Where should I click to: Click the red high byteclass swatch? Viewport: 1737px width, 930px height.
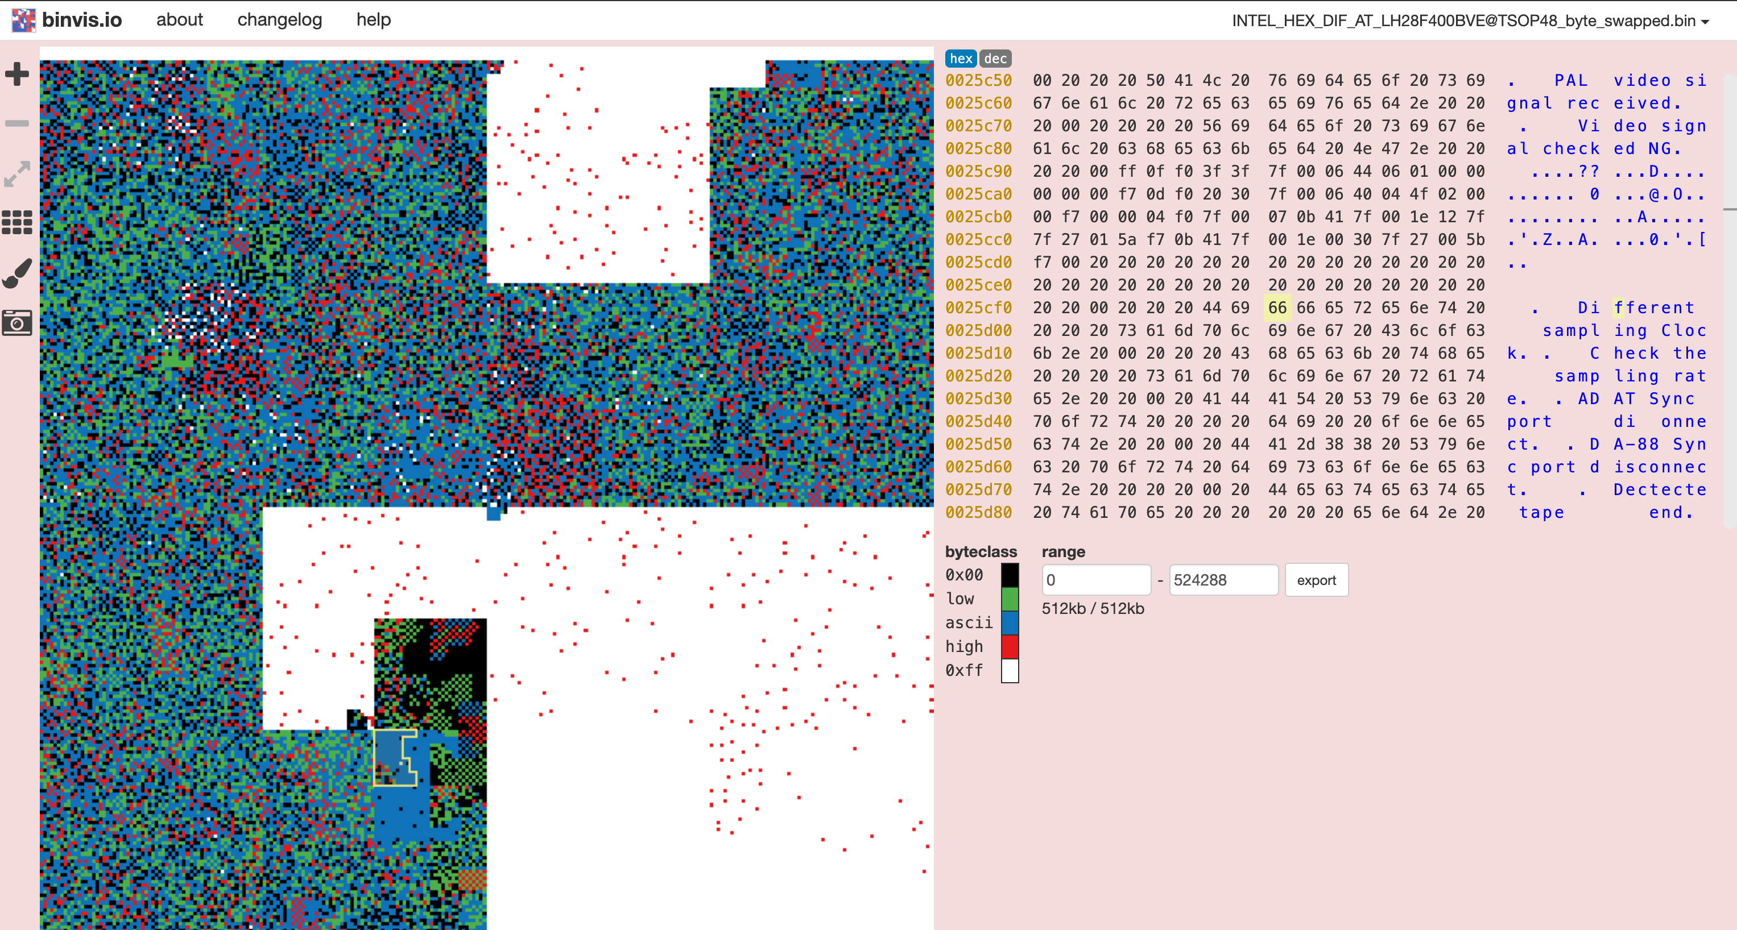[x=1010, y=646]
